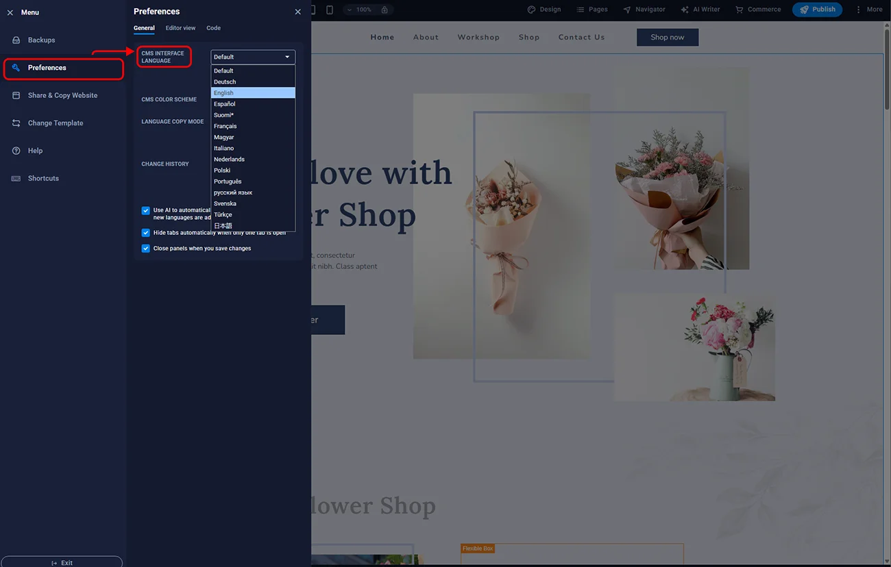
Task: Disable 'Close panels when you save changes'
Action: [146, 249]
